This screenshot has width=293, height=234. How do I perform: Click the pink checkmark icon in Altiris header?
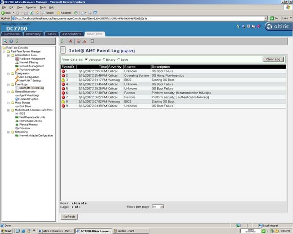click(x=259, y=27)
